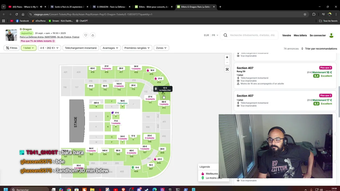Open ChatGPT bookmark
This screenshot has height=191, width=340.
(x=82, y=21)
